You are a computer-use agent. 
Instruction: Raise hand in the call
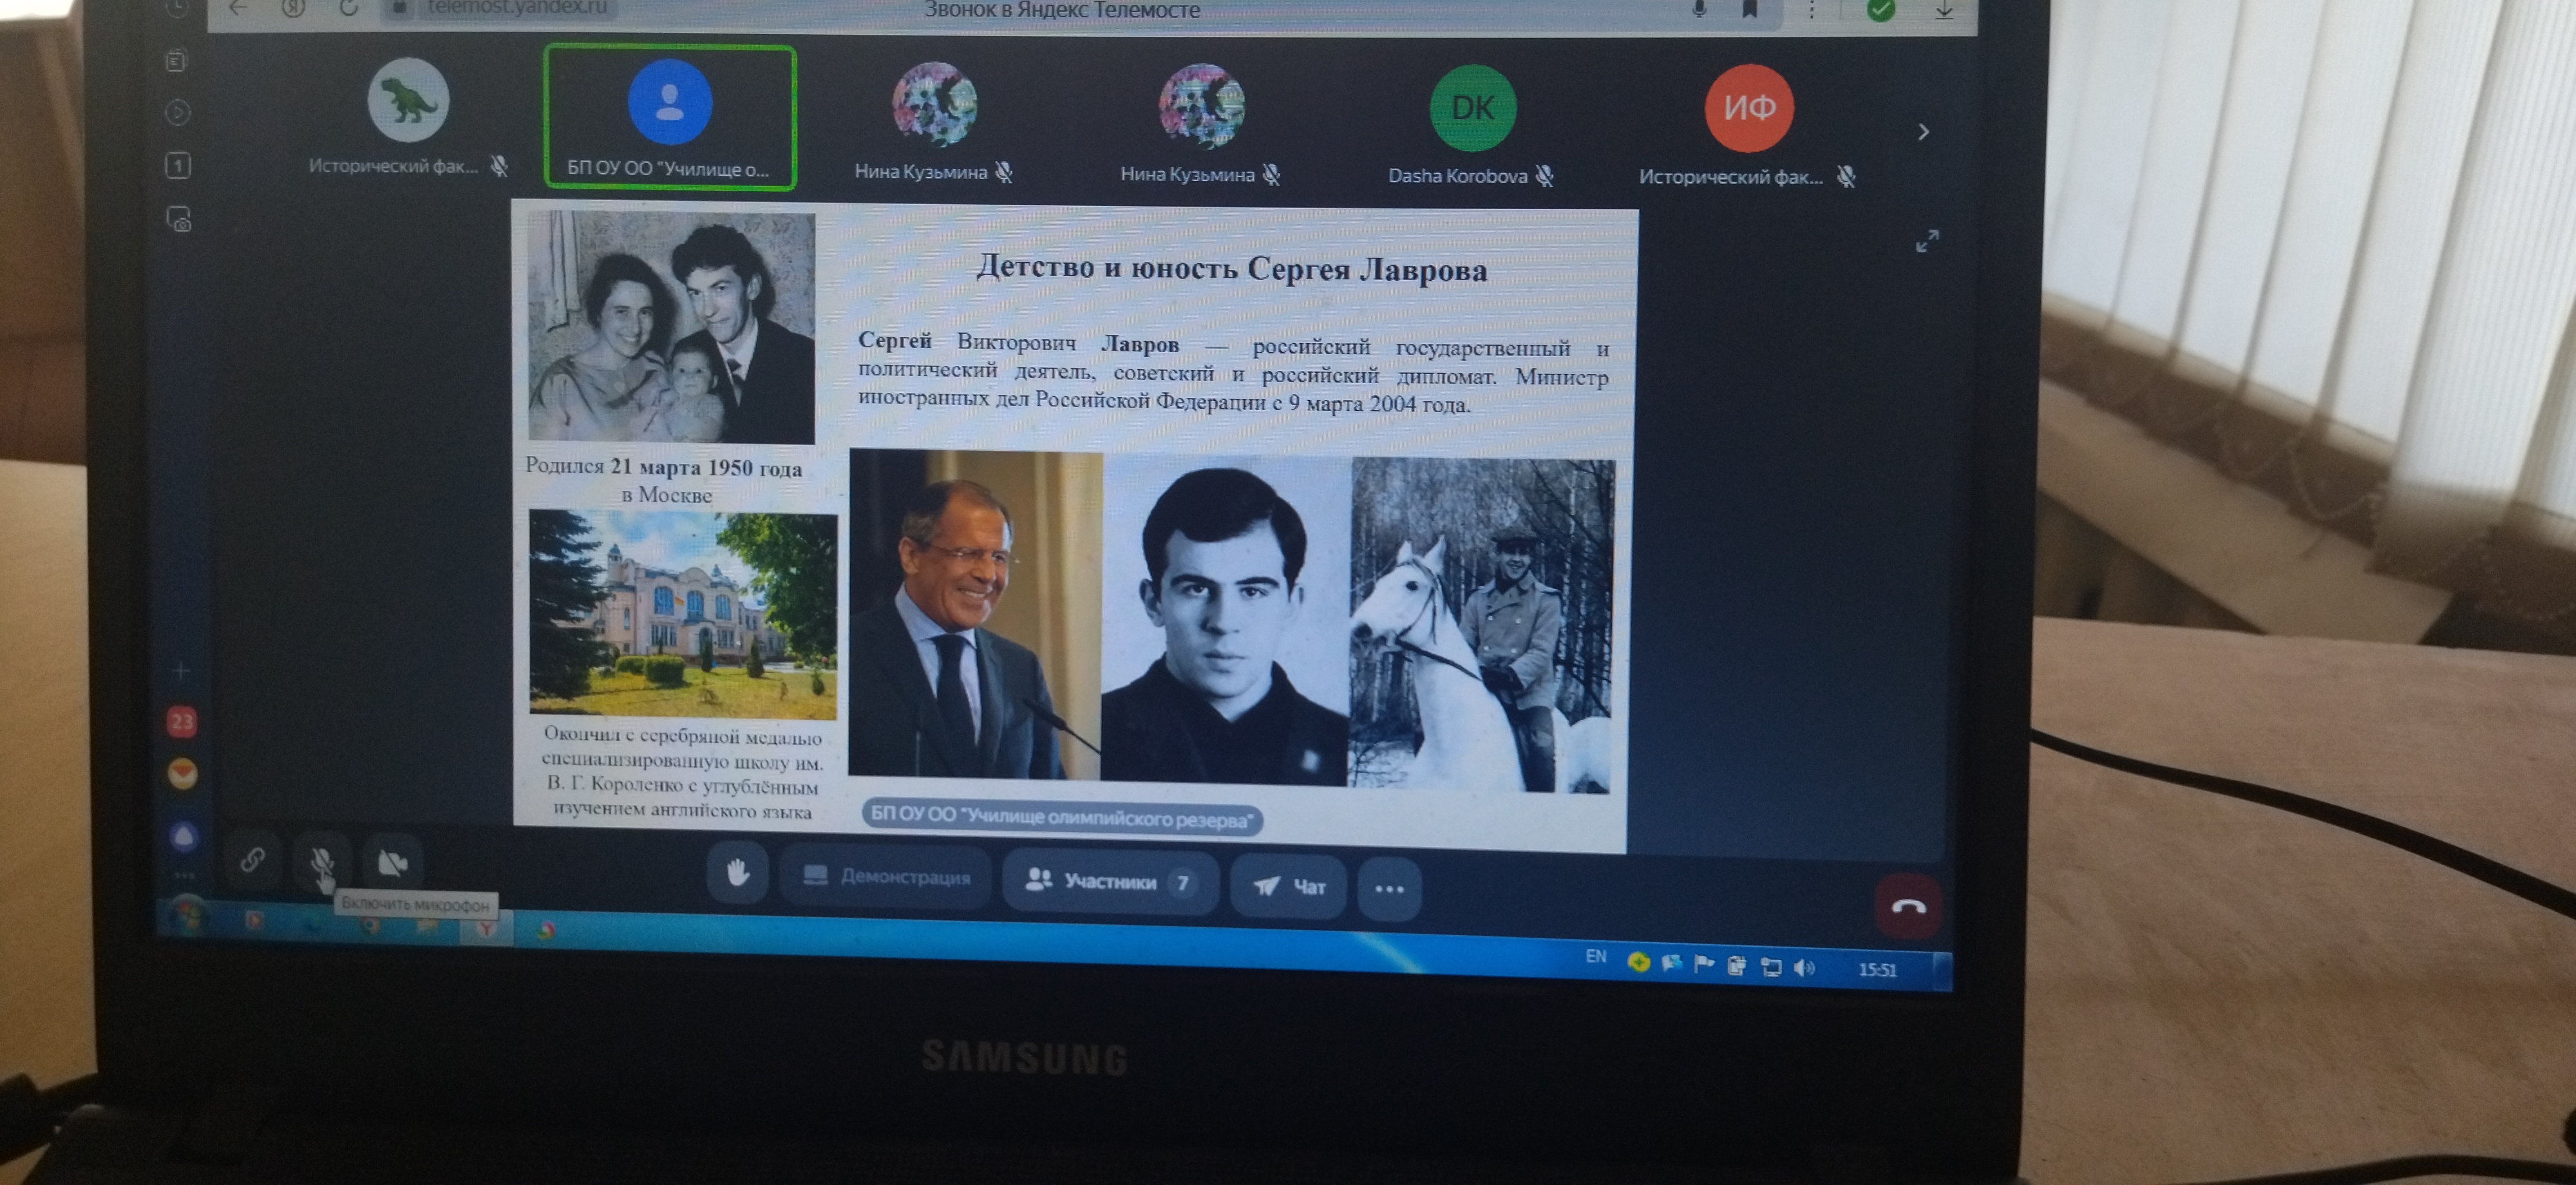738,873
